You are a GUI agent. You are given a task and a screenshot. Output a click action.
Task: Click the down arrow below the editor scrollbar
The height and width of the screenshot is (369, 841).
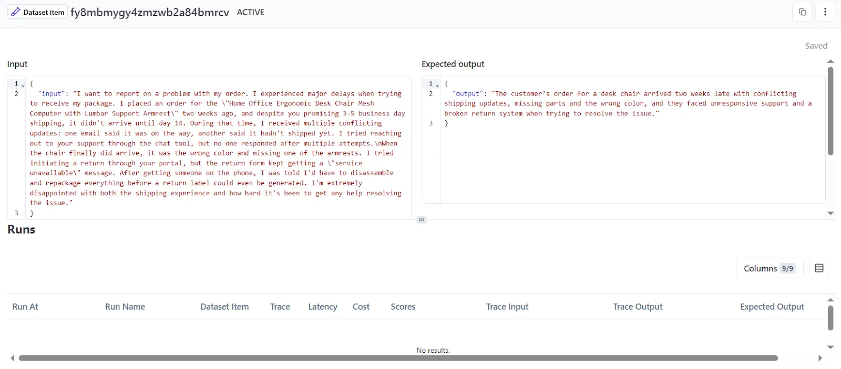830,213
